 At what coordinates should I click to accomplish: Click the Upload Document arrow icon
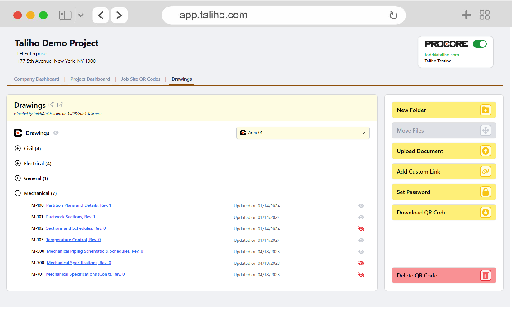click(x=485, y=151)
